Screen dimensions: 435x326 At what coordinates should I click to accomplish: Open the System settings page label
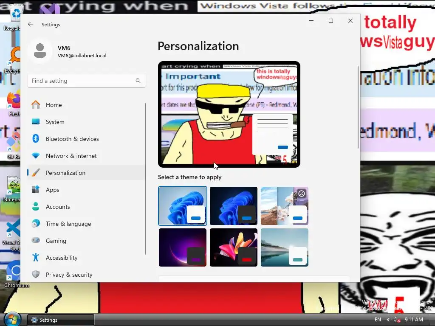55,122
